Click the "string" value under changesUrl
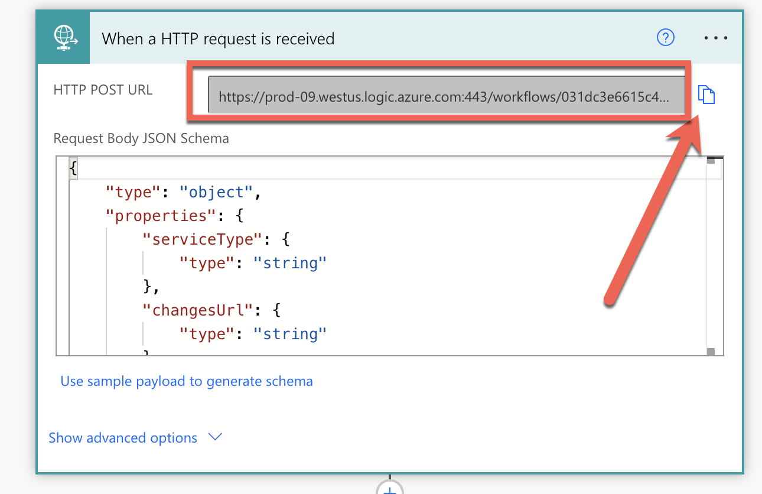Viewport: 762px width, 494px height. click(289, 334)
